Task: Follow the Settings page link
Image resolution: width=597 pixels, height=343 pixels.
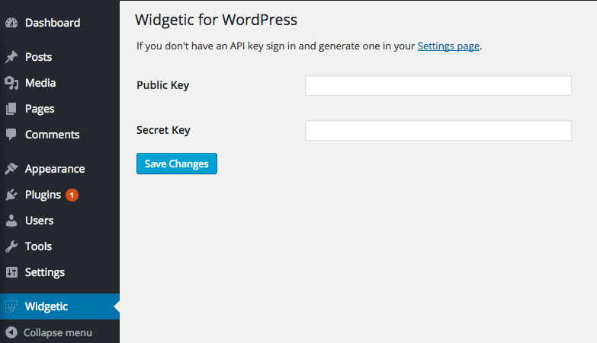Action: [x=448, y=46]
